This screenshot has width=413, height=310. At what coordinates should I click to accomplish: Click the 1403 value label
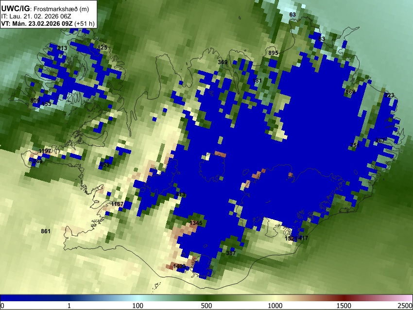click(x=180, y=266)
